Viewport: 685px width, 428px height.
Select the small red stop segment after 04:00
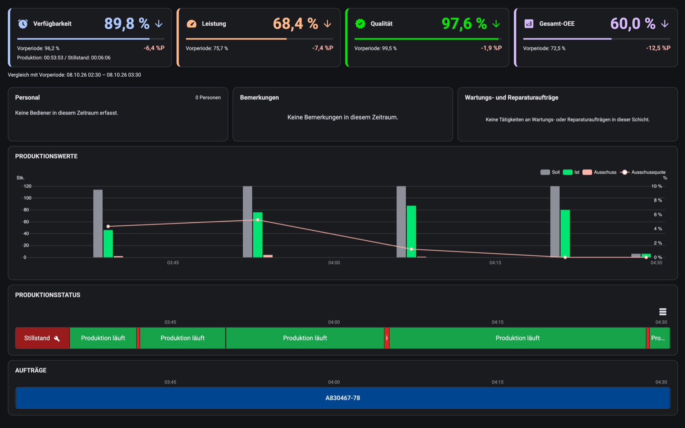pyautogui.click(x=387, y=338)
